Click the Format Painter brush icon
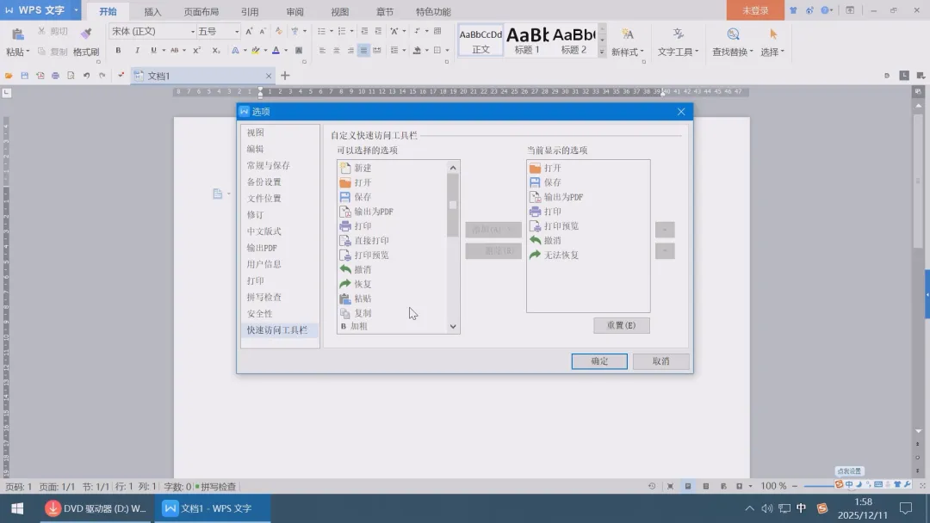 (86, 34)
